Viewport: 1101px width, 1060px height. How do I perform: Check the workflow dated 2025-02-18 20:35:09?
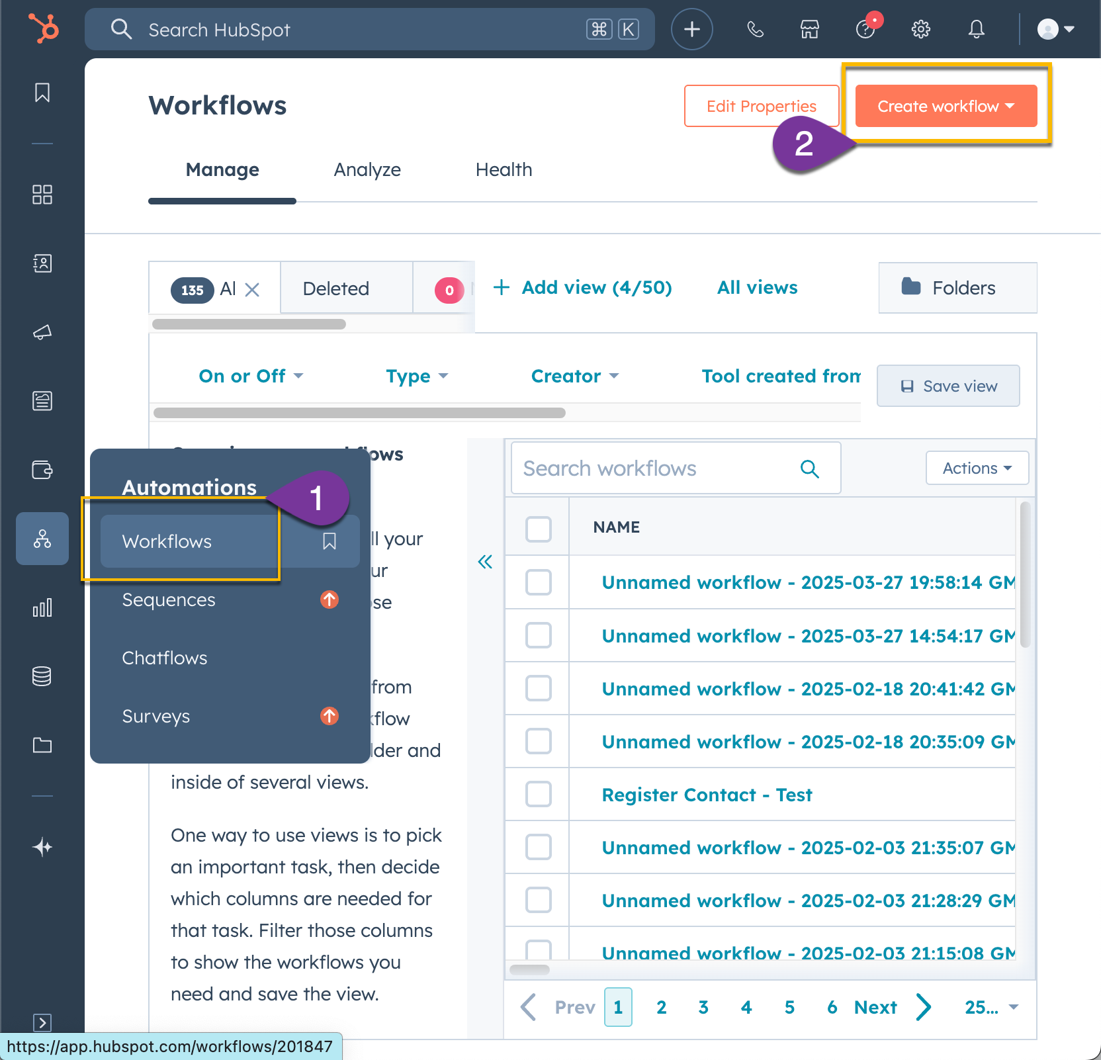click(x=539, y=741)
